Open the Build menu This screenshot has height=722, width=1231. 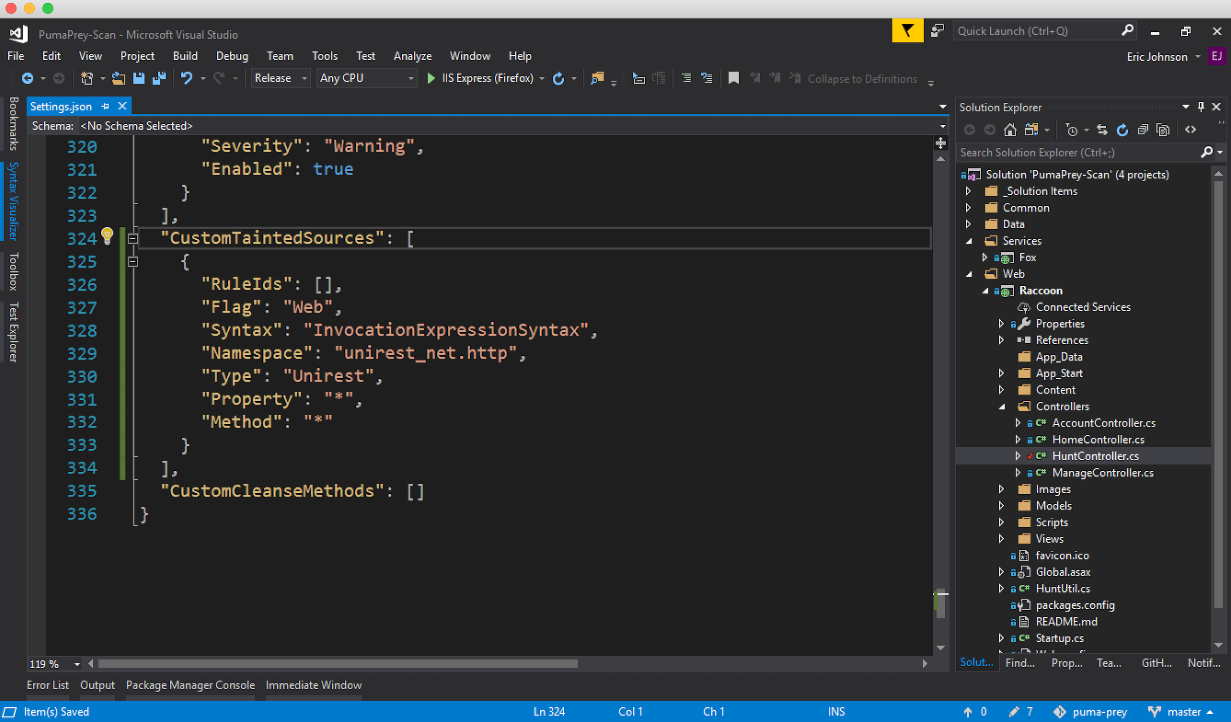pos(185,56)
